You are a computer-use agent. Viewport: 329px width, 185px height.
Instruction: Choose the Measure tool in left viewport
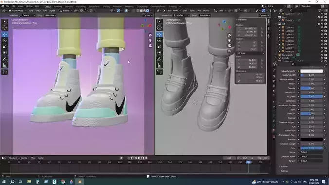tap(5, 66)
